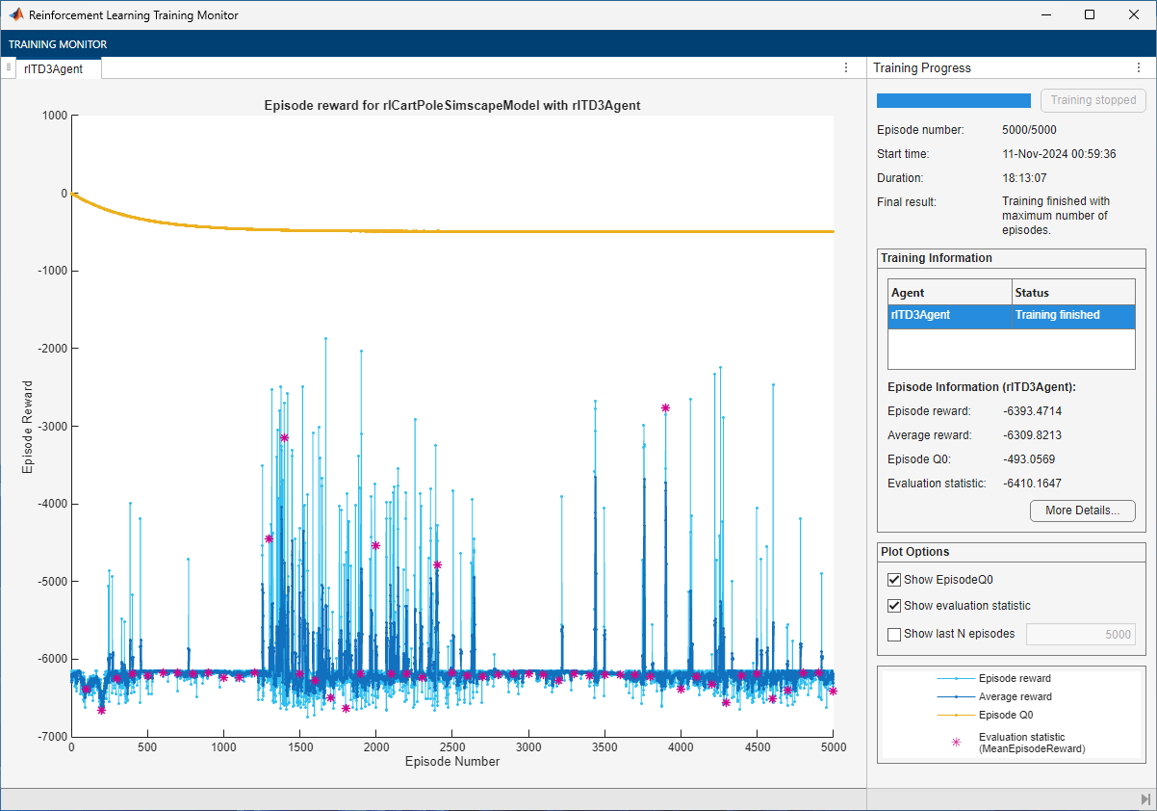
Task: Click the Training stopped button
Action: [x=1093, y=100]
